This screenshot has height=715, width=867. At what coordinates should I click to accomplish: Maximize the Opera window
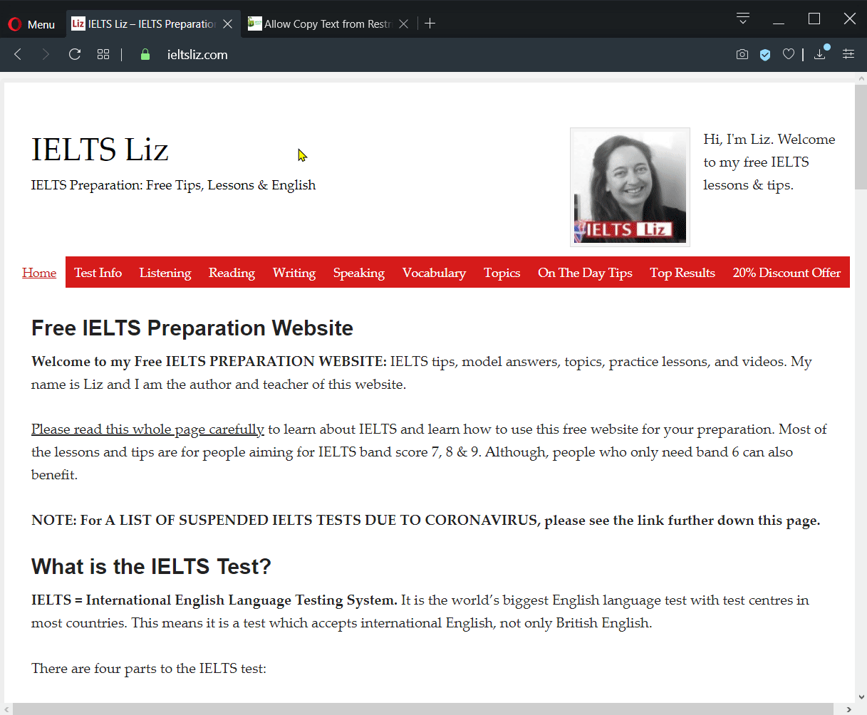point(814,19)
